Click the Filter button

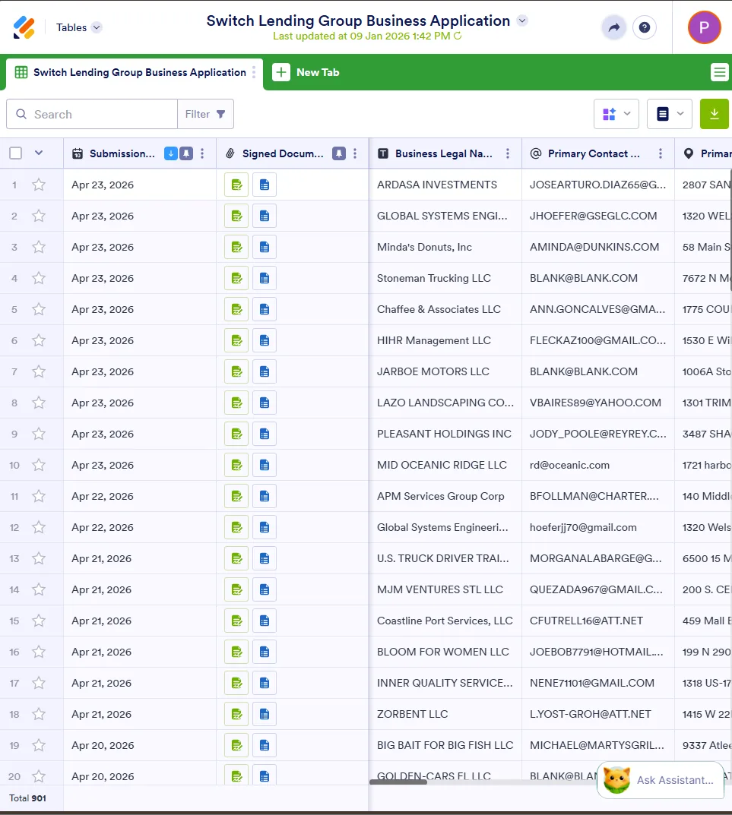[x=205, y=114]
